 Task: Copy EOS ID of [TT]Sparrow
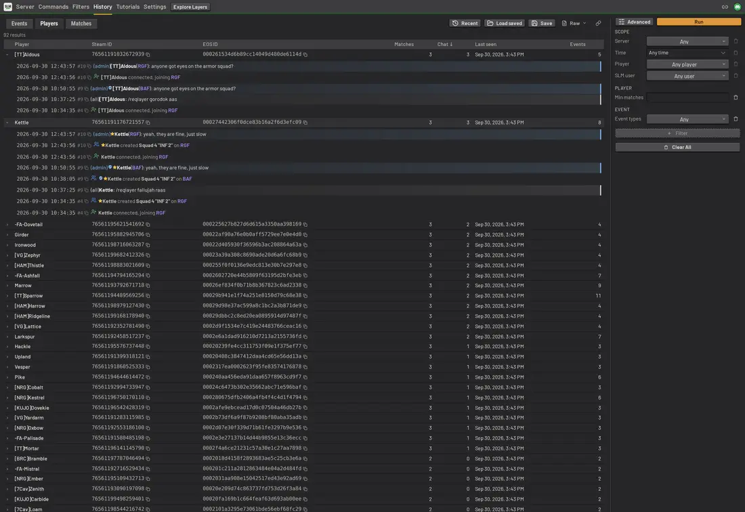pos(305,296)
